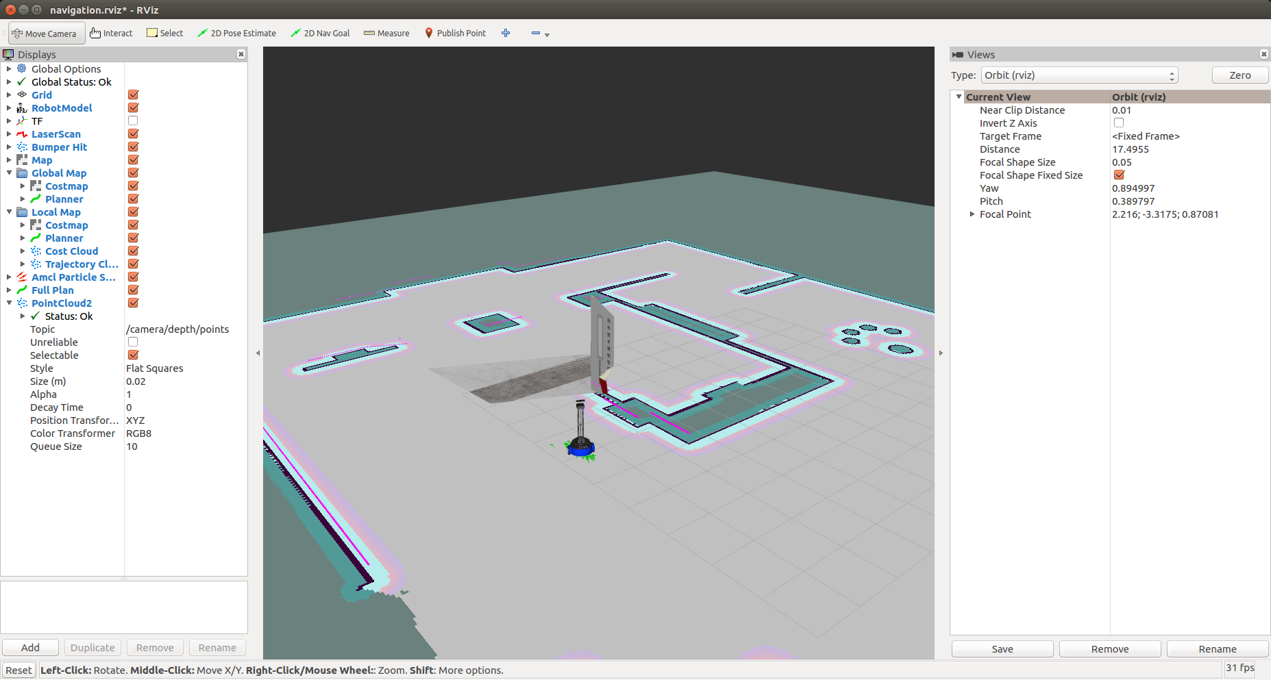Select the Amcl Particle Swarm display item
Image resolution: width=1271 pixels, height=680 pixels.
[x=73, y=277]
